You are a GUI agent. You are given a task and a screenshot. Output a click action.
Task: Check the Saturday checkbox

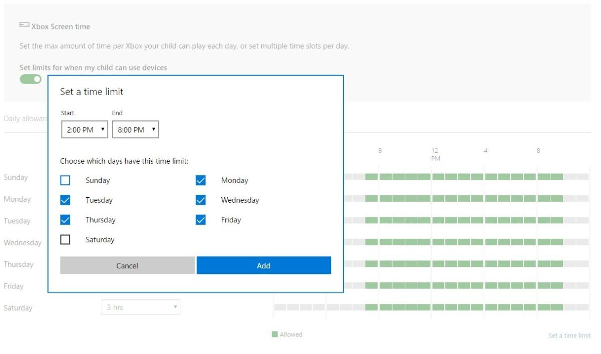coord(65,240)
